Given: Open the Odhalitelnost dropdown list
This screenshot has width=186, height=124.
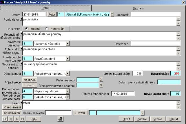Looking at the screenshot, I should 68,74.
